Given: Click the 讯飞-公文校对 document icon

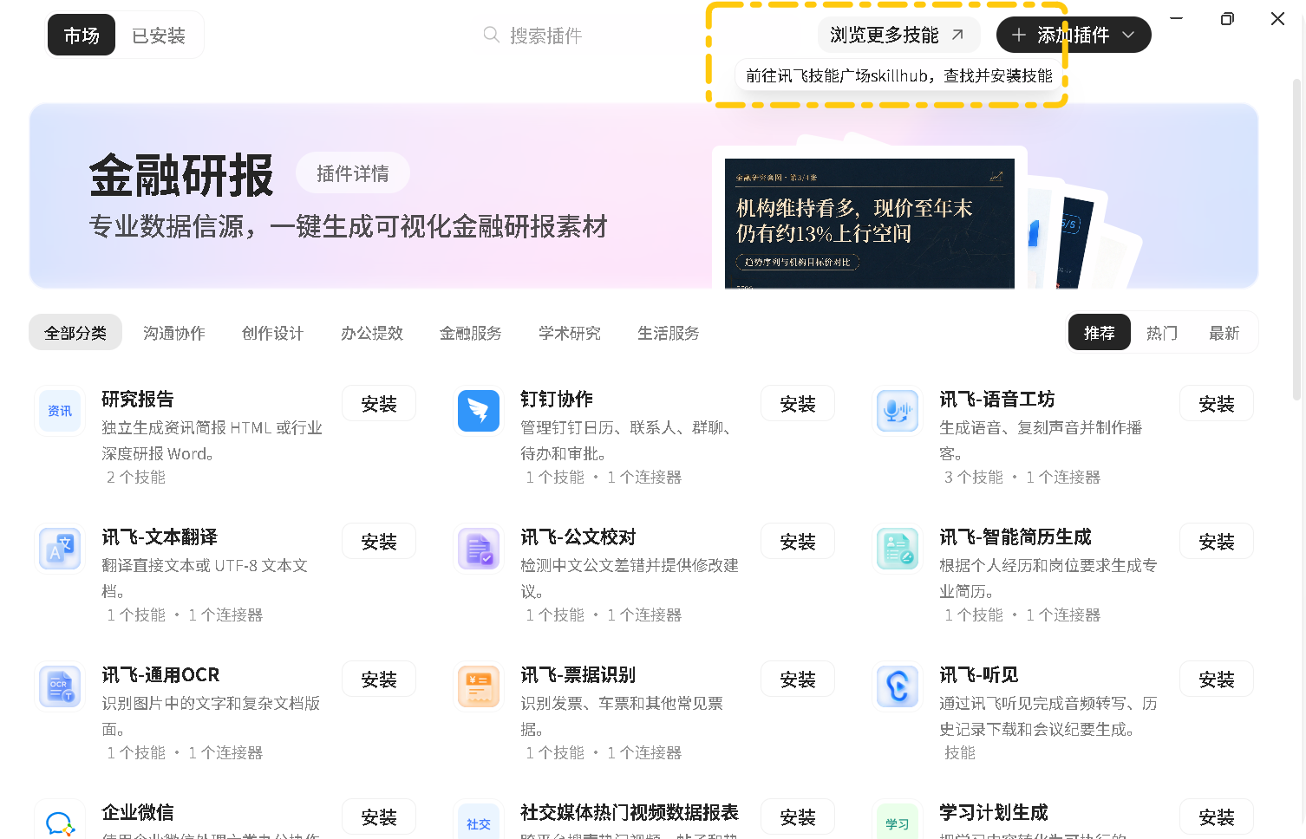Looking at the screenshot, I should (x=479, y=549).
